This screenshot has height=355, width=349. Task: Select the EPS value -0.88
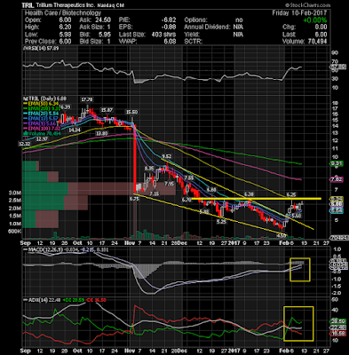169,28
